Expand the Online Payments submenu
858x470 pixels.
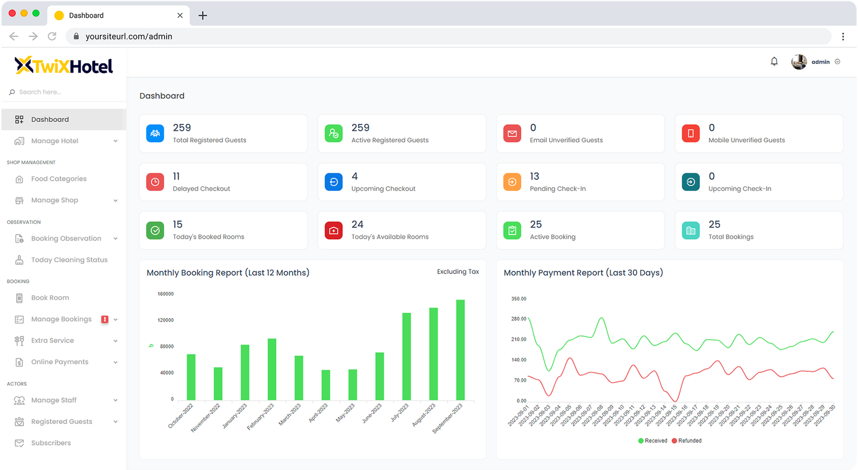point(115,362)
